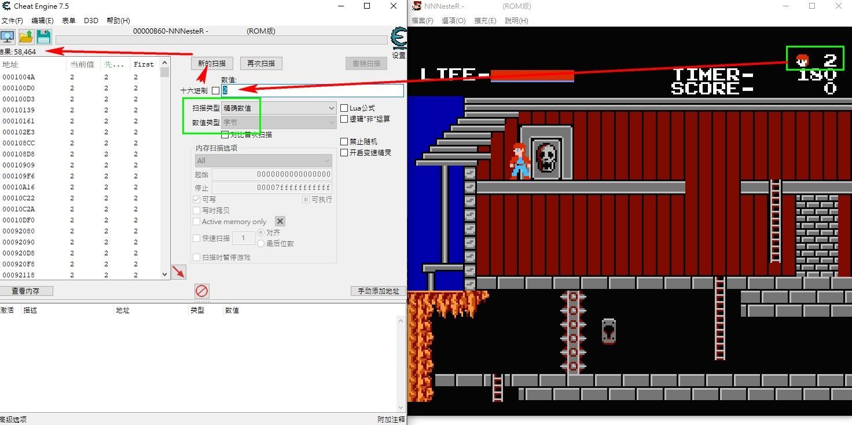This screenshot has width=852, height=425.
Task: Click the save floppy disk icon
Action: coord(43,37)
